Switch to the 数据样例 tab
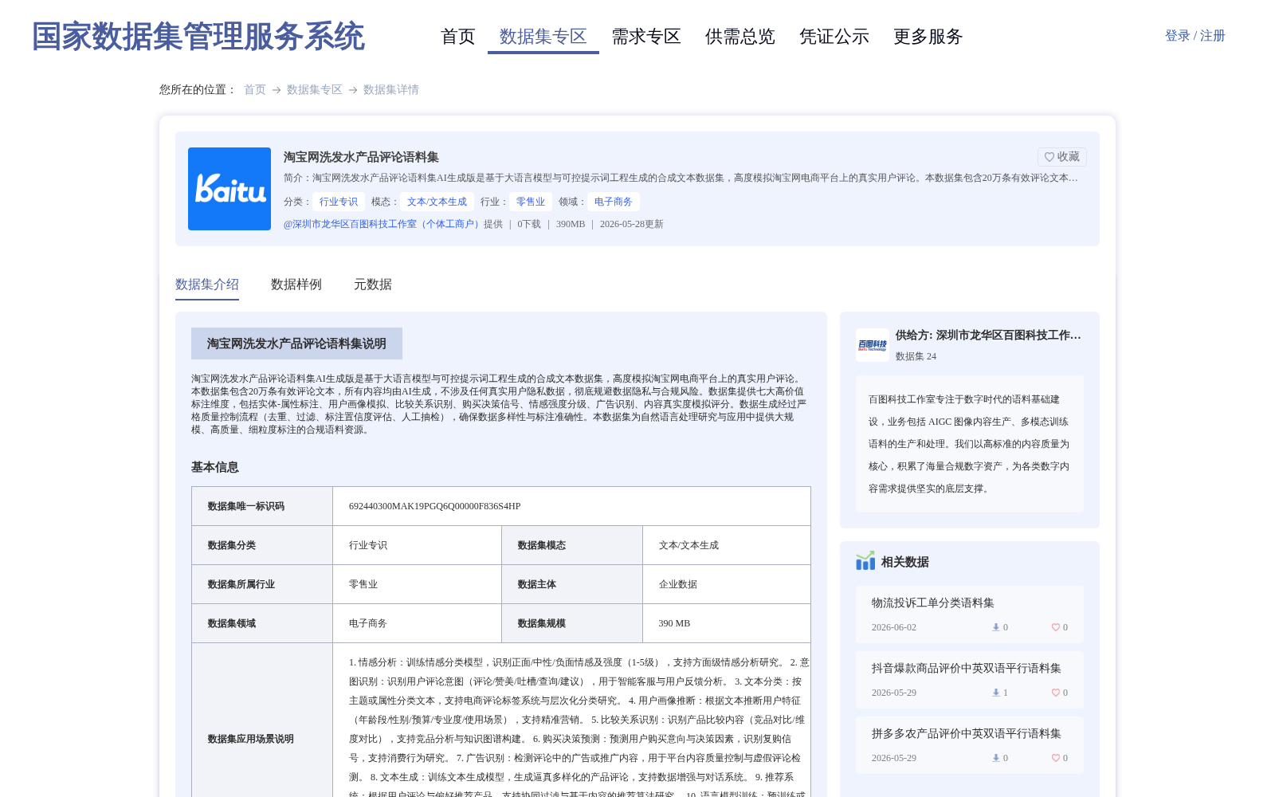Screen dimensions: 1275x797 click(x=296, y=285)
